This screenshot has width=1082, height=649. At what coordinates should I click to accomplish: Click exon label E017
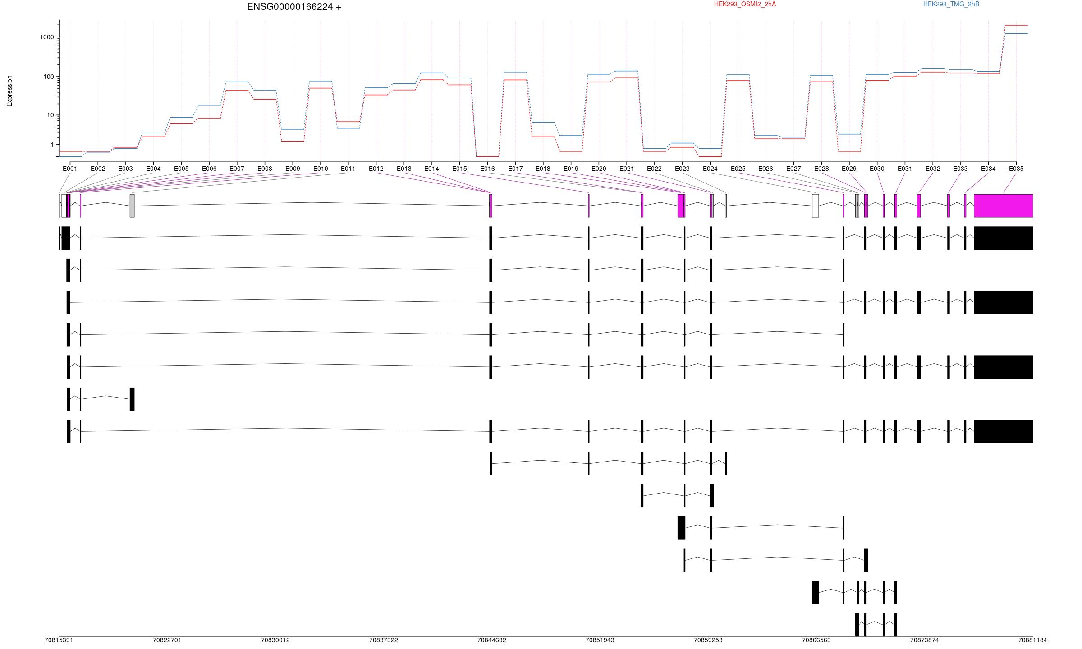click(x=515, y=169)
